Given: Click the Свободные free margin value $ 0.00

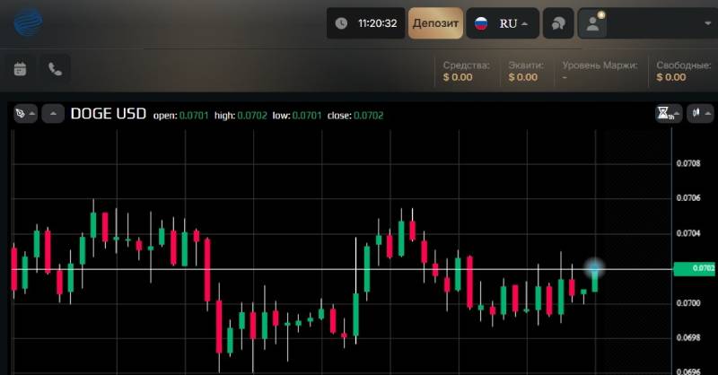Looking at the screenshot, I should pos(670,77).
